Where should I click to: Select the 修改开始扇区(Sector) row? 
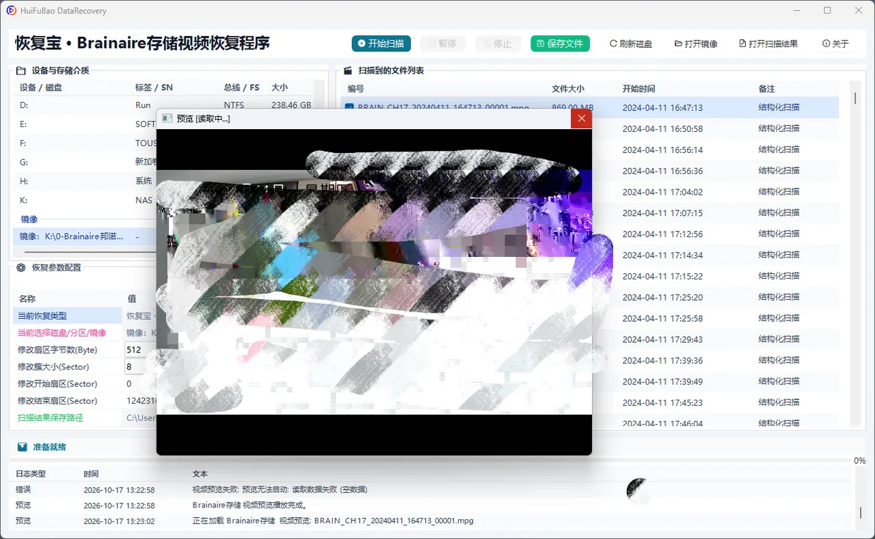pyautogui.click(x=85, y=384)
